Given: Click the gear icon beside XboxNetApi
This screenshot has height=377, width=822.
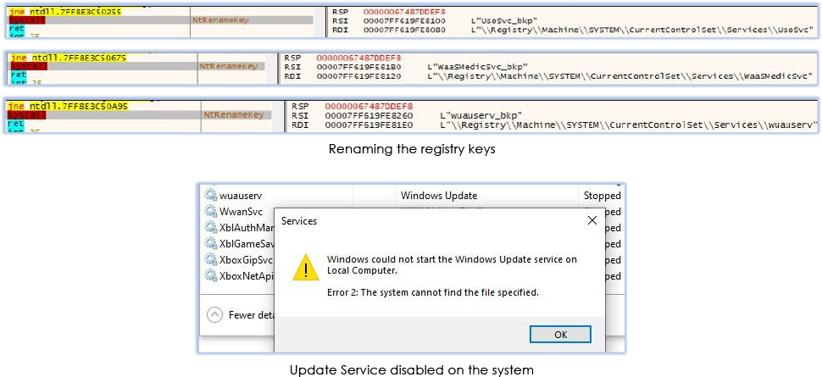Looking at the screenshot, I should 211,276.
